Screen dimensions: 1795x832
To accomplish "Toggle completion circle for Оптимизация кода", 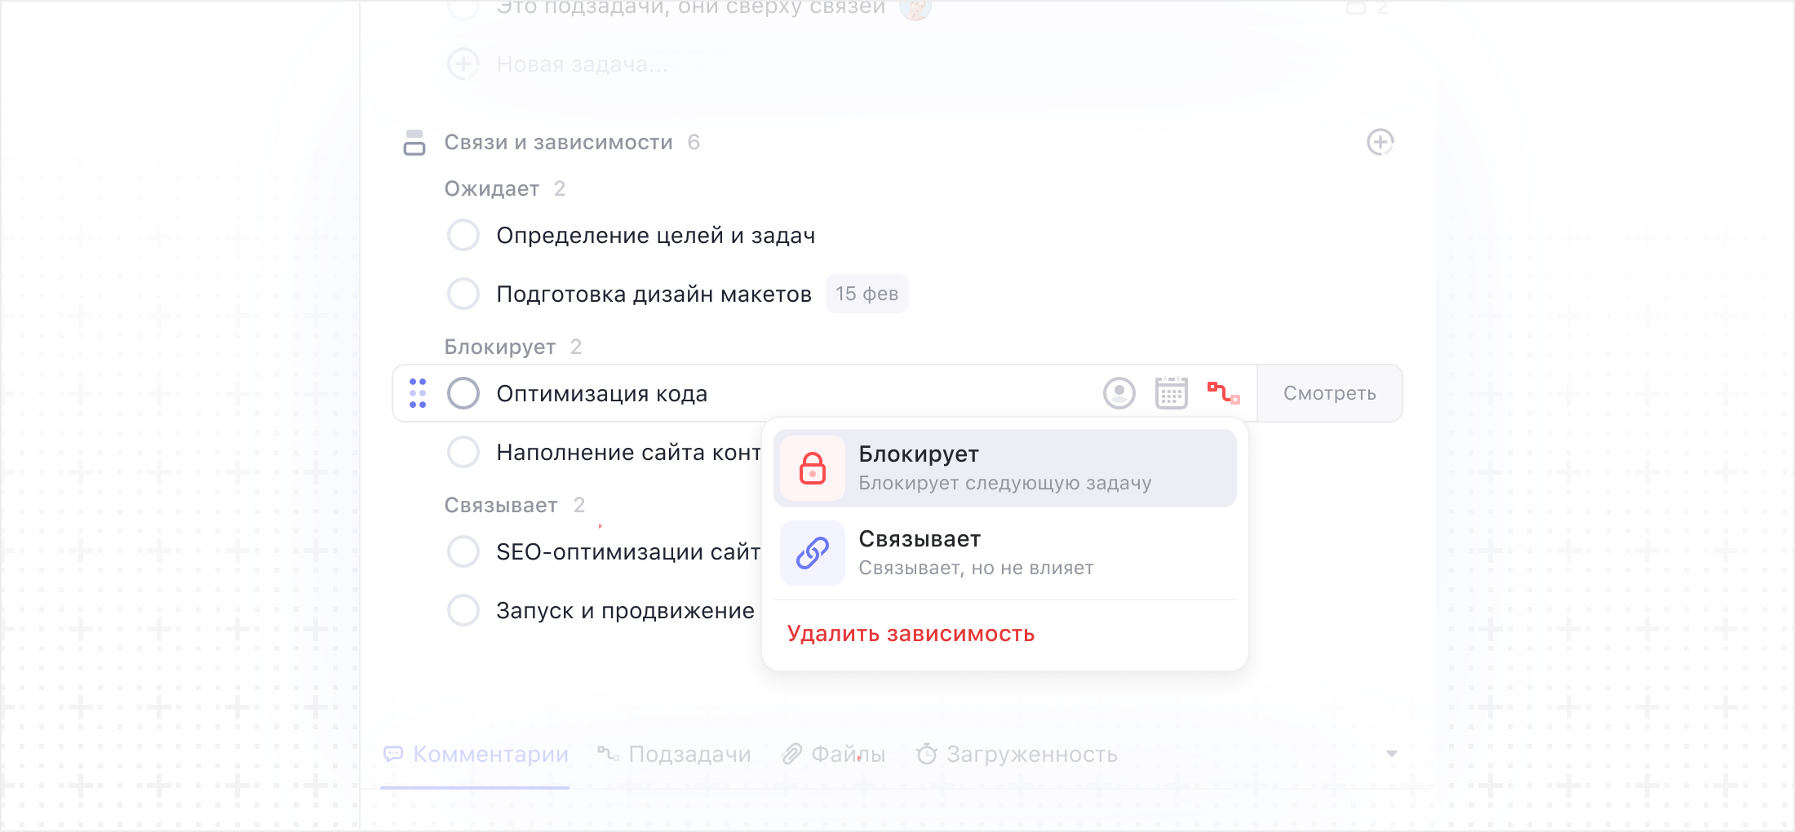I will point(463,393).
